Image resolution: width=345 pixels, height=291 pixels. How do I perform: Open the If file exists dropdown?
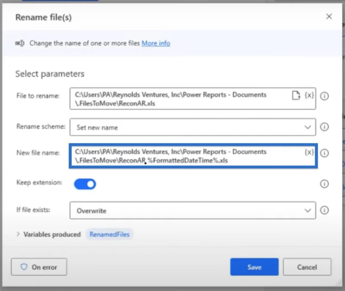point(193,210)
